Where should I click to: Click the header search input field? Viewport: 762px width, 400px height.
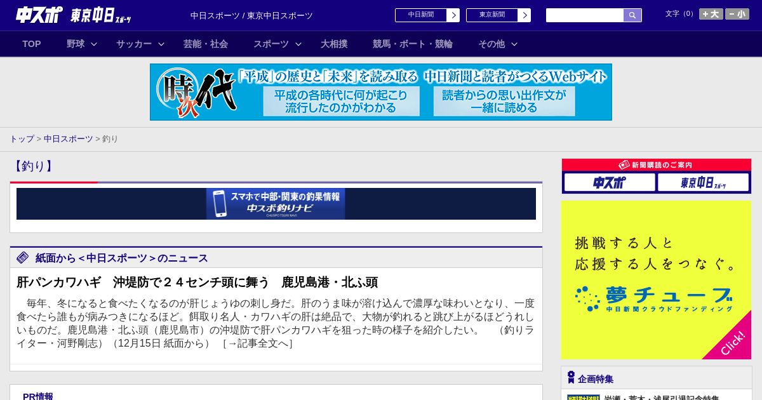(585, 15)
